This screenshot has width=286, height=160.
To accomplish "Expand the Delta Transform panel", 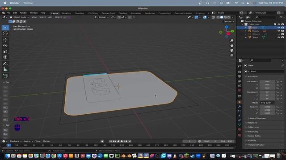I will pyautogui.click(x=258, y=118).
